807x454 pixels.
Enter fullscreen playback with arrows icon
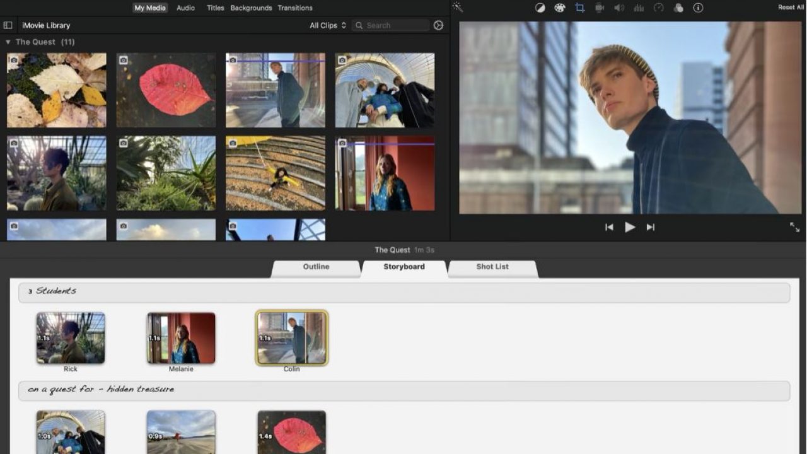click(794, 227)
